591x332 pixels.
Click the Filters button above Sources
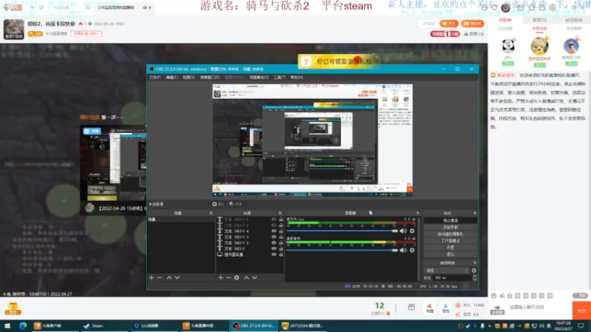pos(236,204)
